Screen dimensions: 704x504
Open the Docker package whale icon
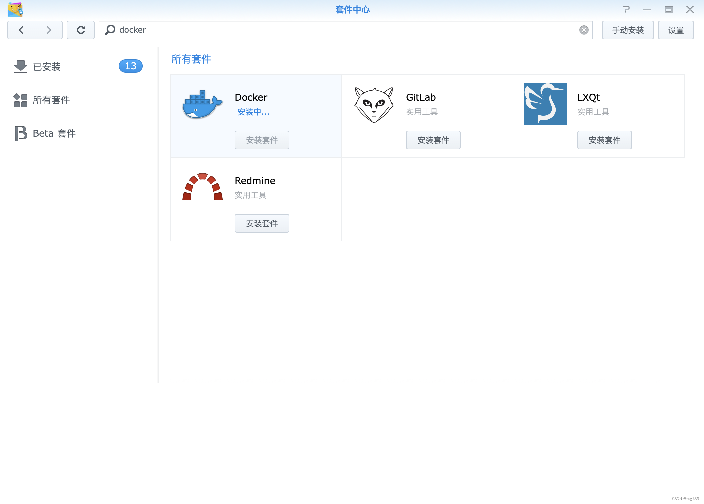[x=202, y=104]
